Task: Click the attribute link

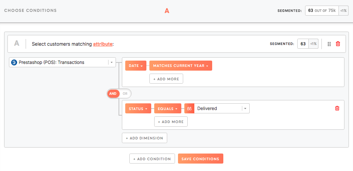Action: click(x=103, y=44)
